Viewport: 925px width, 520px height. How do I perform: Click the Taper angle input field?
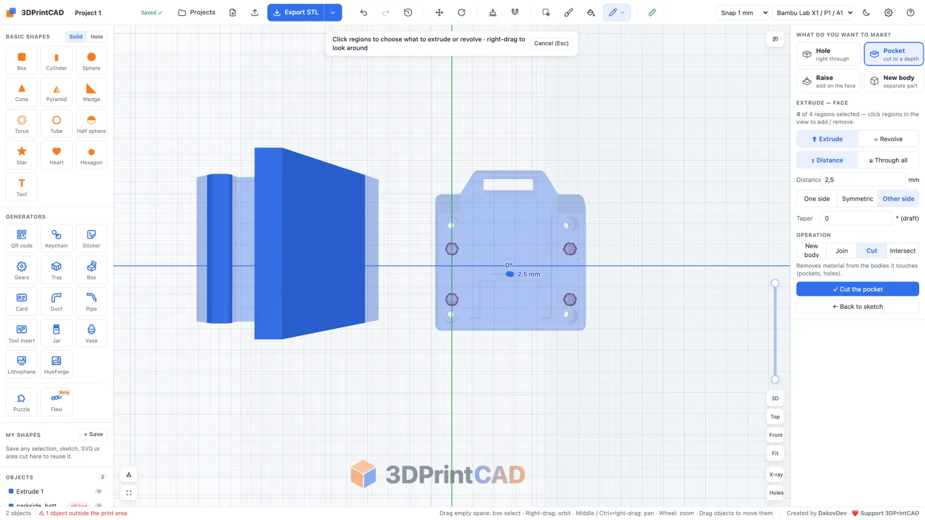857,218
